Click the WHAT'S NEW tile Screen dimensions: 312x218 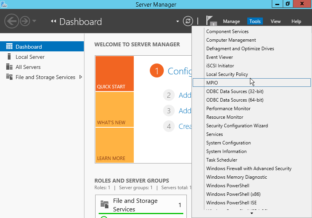point(115,109)
